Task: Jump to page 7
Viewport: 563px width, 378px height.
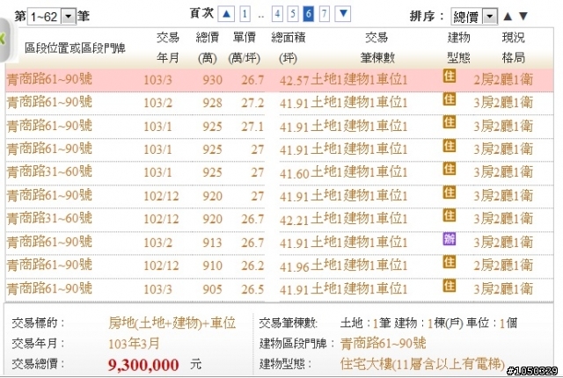Action: click(325, 14)
